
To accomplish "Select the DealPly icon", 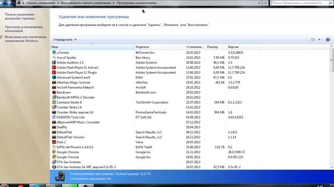I will tap(54, 127).
